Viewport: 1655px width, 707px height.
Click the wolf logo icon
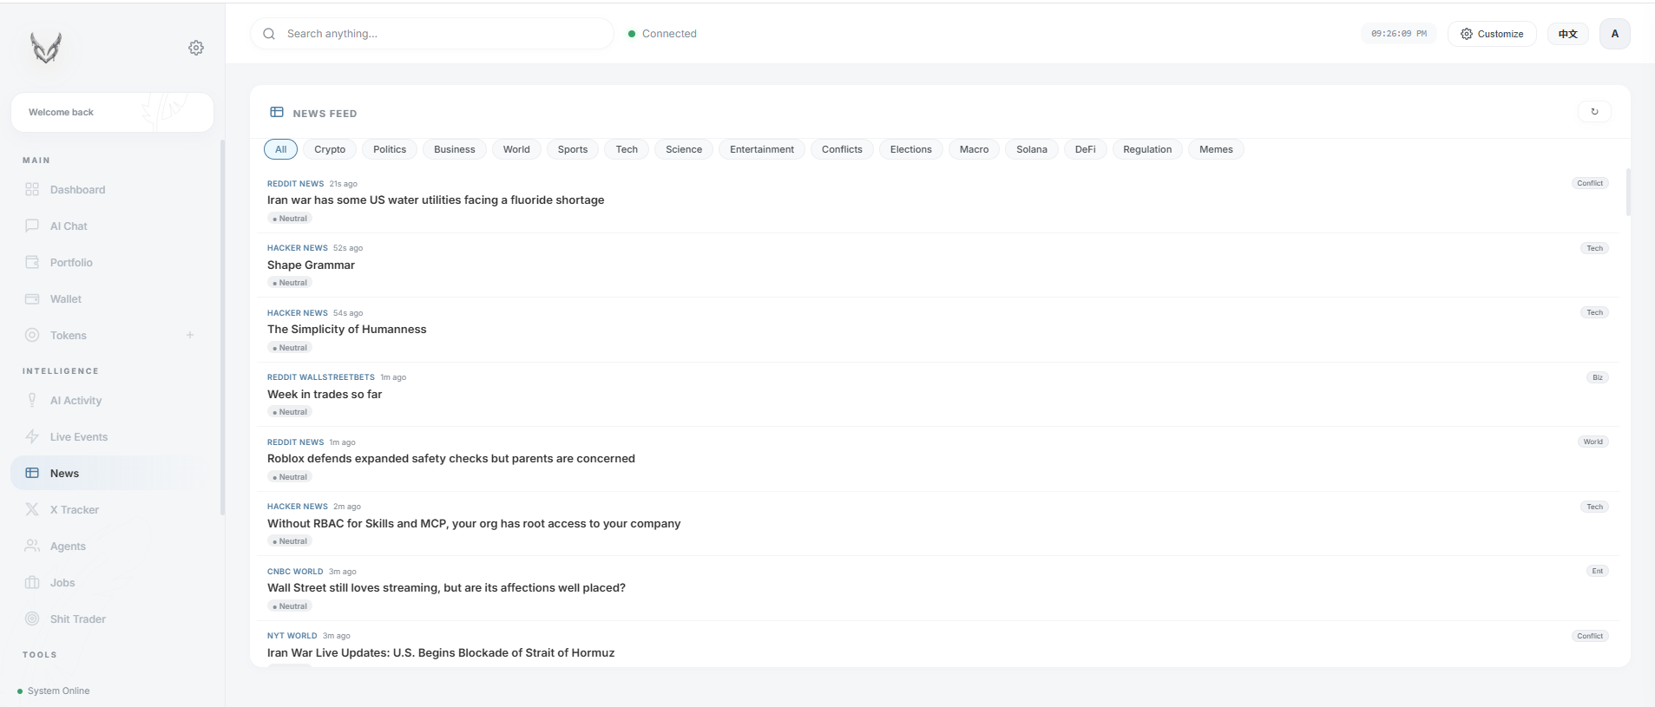click(46, 48)
